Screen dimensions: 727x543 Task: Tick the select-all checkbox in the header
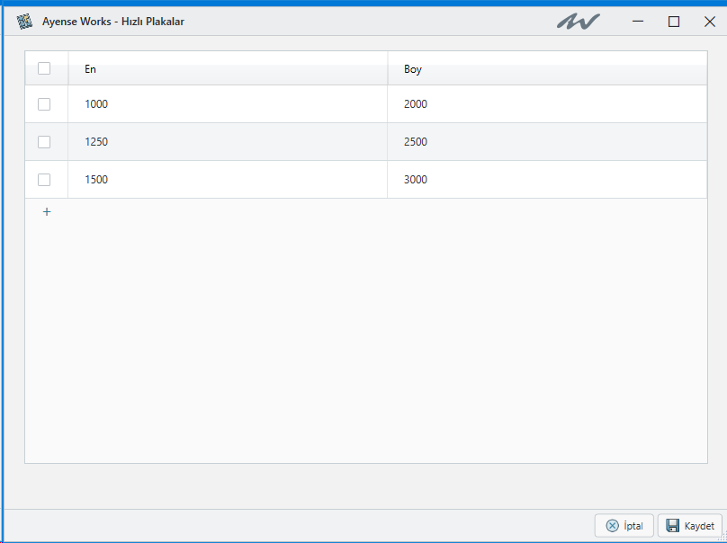(44, 68)
